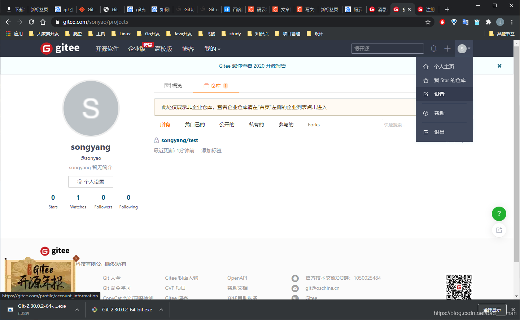Switch to the 概览 tab
Image resolution: width=520 pixels, height=320 pixels.
point(173,85)
